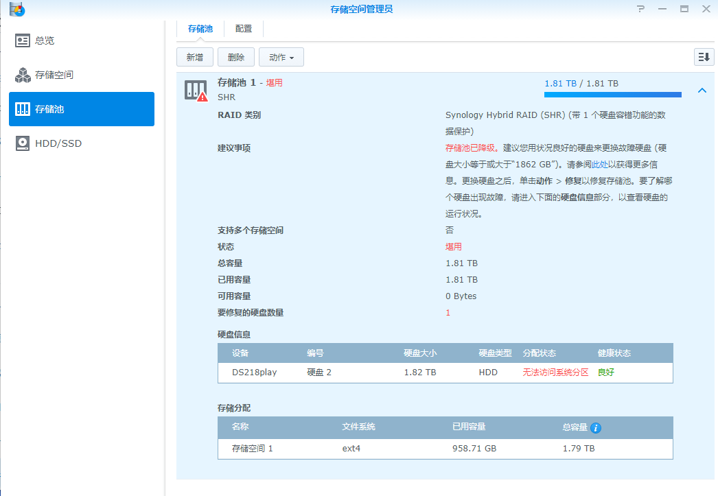Click the 0 Bytes available capacity value
Viewport: 718px width, 496px height.
point(461,296)
